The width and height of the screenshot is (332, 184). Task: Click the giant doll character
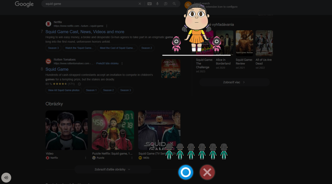tap(197, 28)
